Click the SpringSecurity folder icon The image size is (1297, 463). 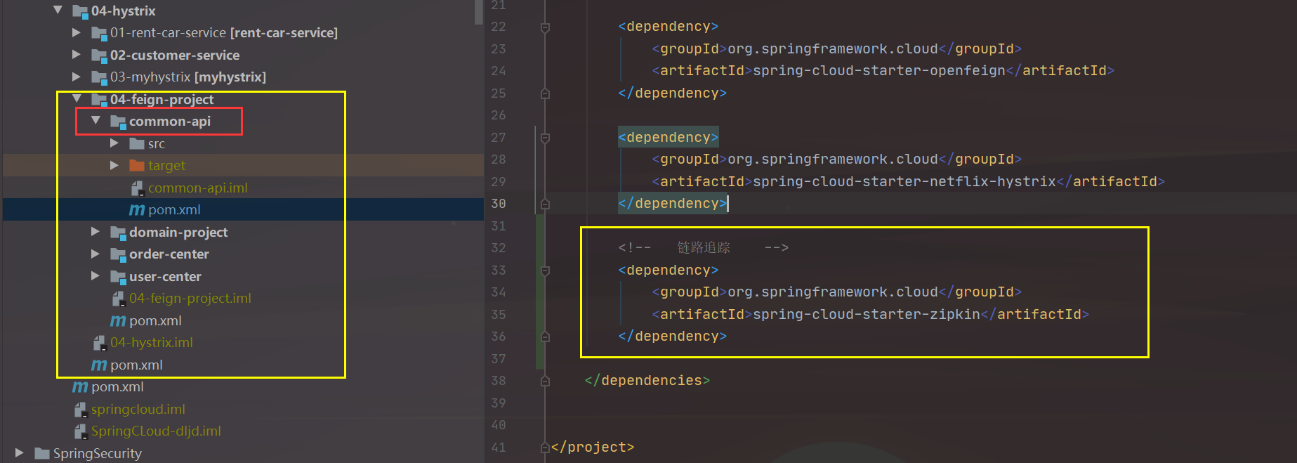[42, 453]
